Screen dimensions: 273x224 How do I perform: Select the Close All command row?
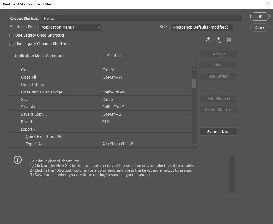coord(101,77)
